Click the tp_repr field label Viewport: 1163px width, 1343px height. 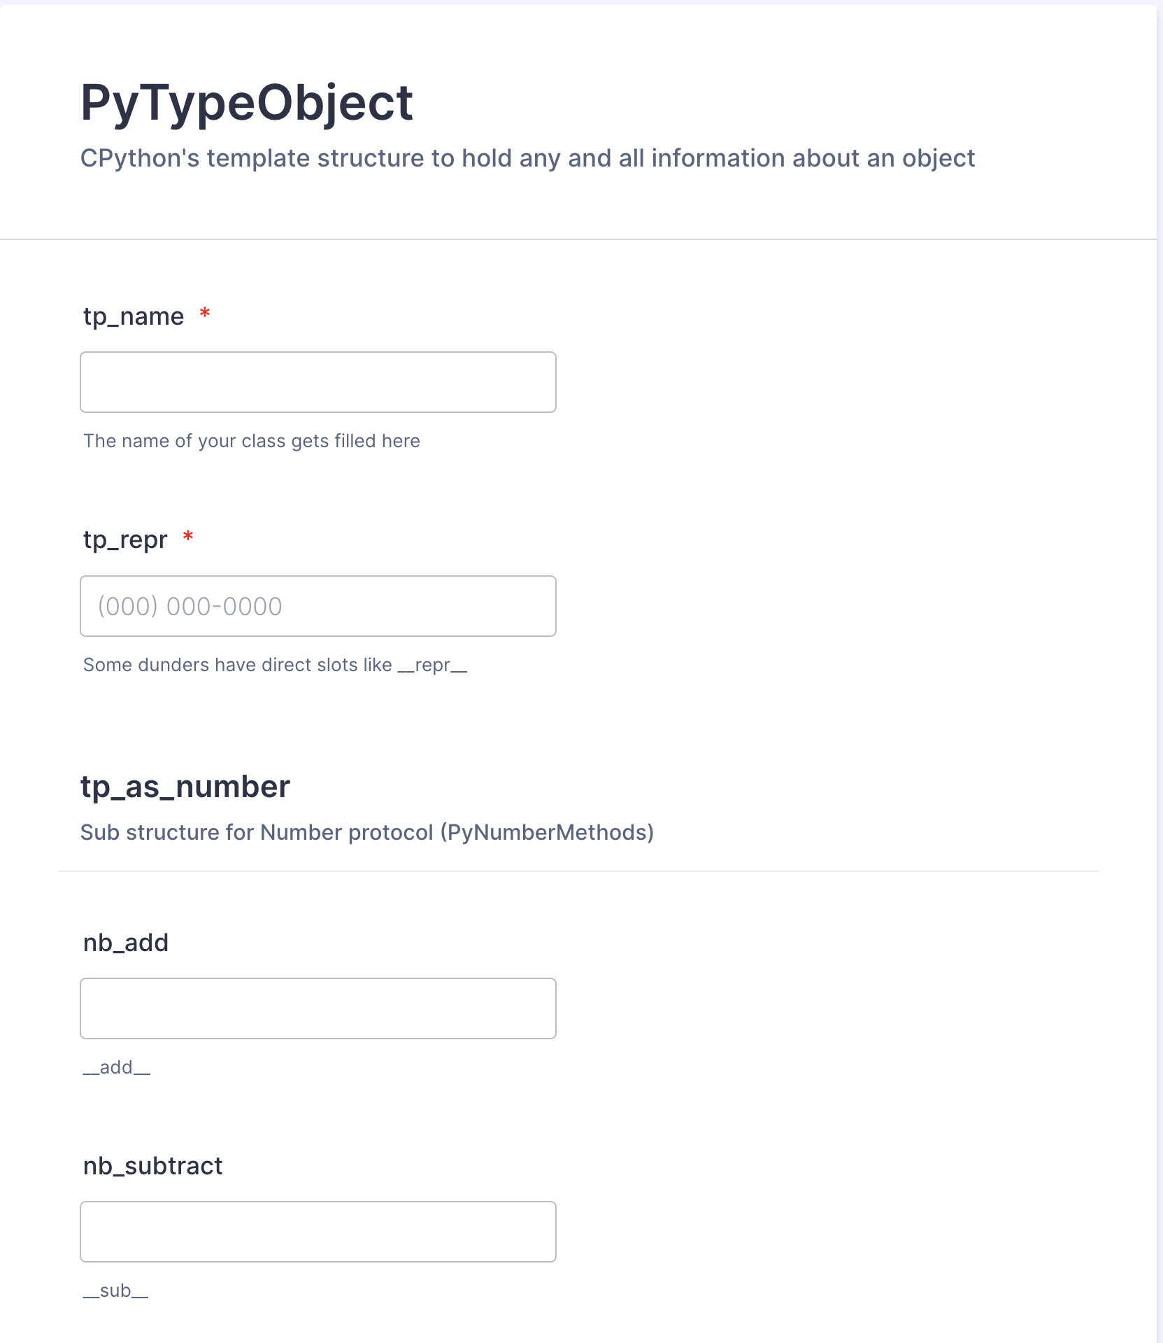point(125,540)
